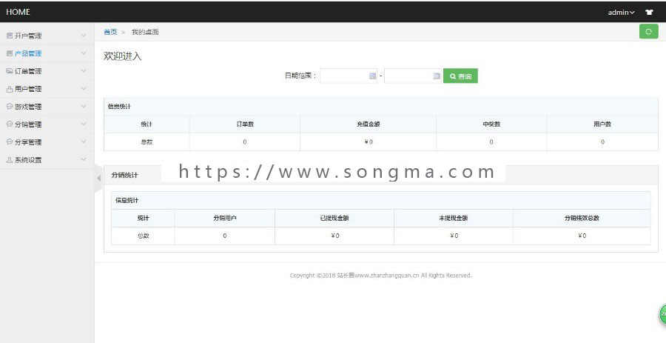
Task: Click the 0 value under 分销用户
Action: (225, 236)
